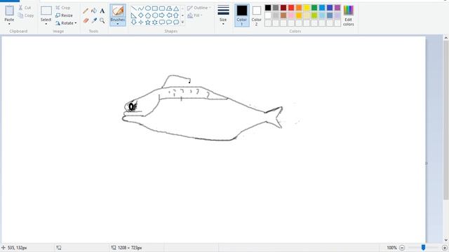The image size is (449, 252).
Task: Select the Cloud callout shape
Action: 176,22
